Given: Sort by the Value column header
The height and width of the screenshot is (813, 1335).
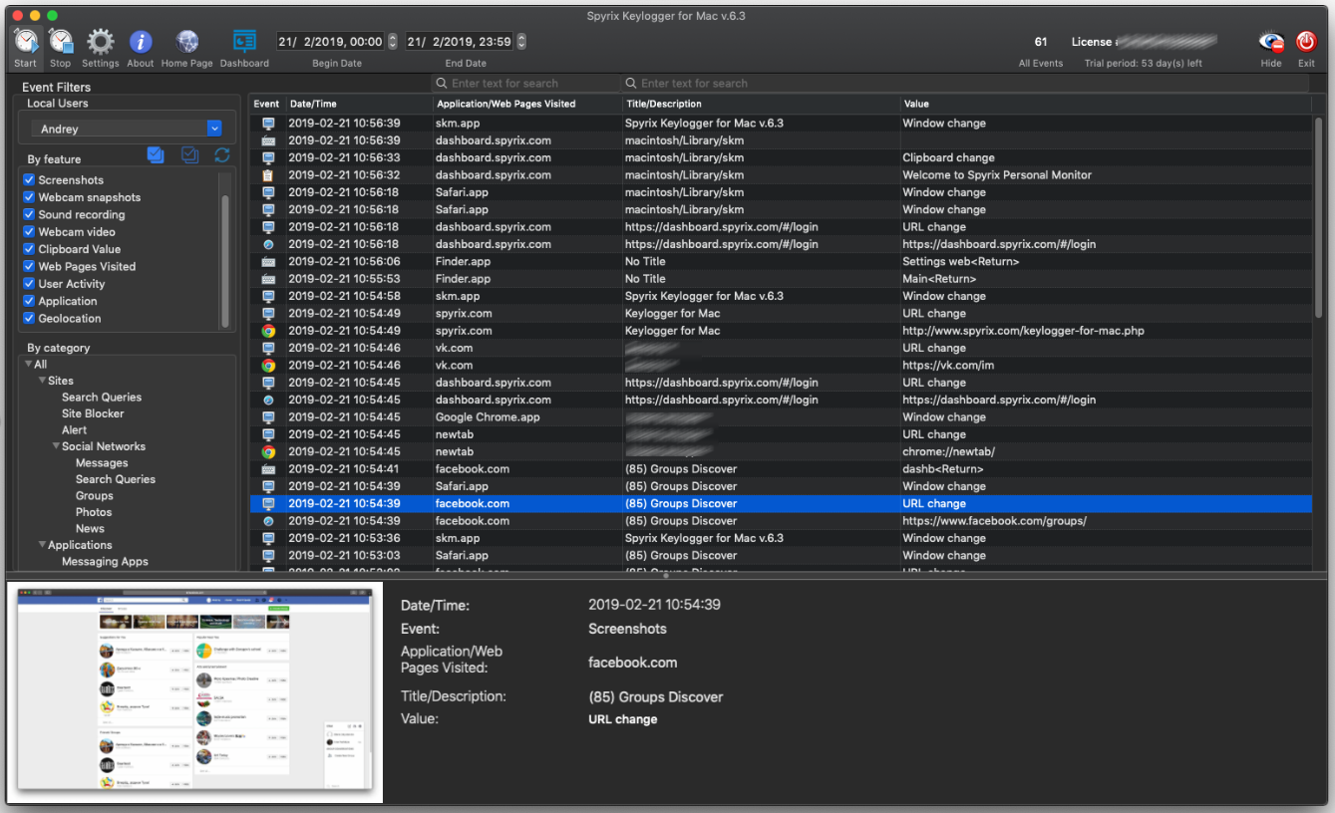Looking at the screenshot, I should click(x=1105, y=104).
